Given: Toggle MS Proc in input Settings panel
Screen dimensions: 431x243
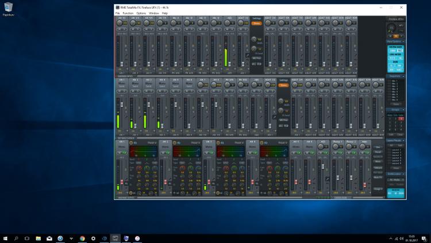Looking at the screenshot, I should [256, 58].
